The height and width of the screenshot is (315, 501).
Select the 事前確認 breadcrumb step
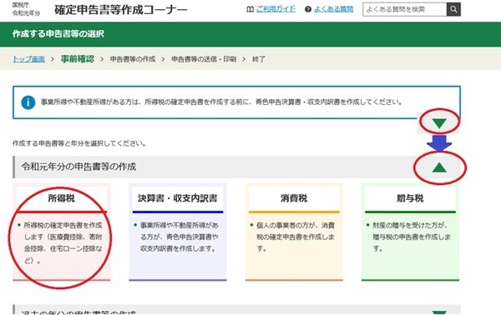pos(78,59)
